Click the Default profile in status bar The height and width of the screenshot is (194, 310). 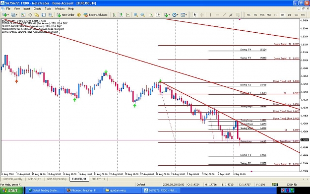[x=141, y=185]
